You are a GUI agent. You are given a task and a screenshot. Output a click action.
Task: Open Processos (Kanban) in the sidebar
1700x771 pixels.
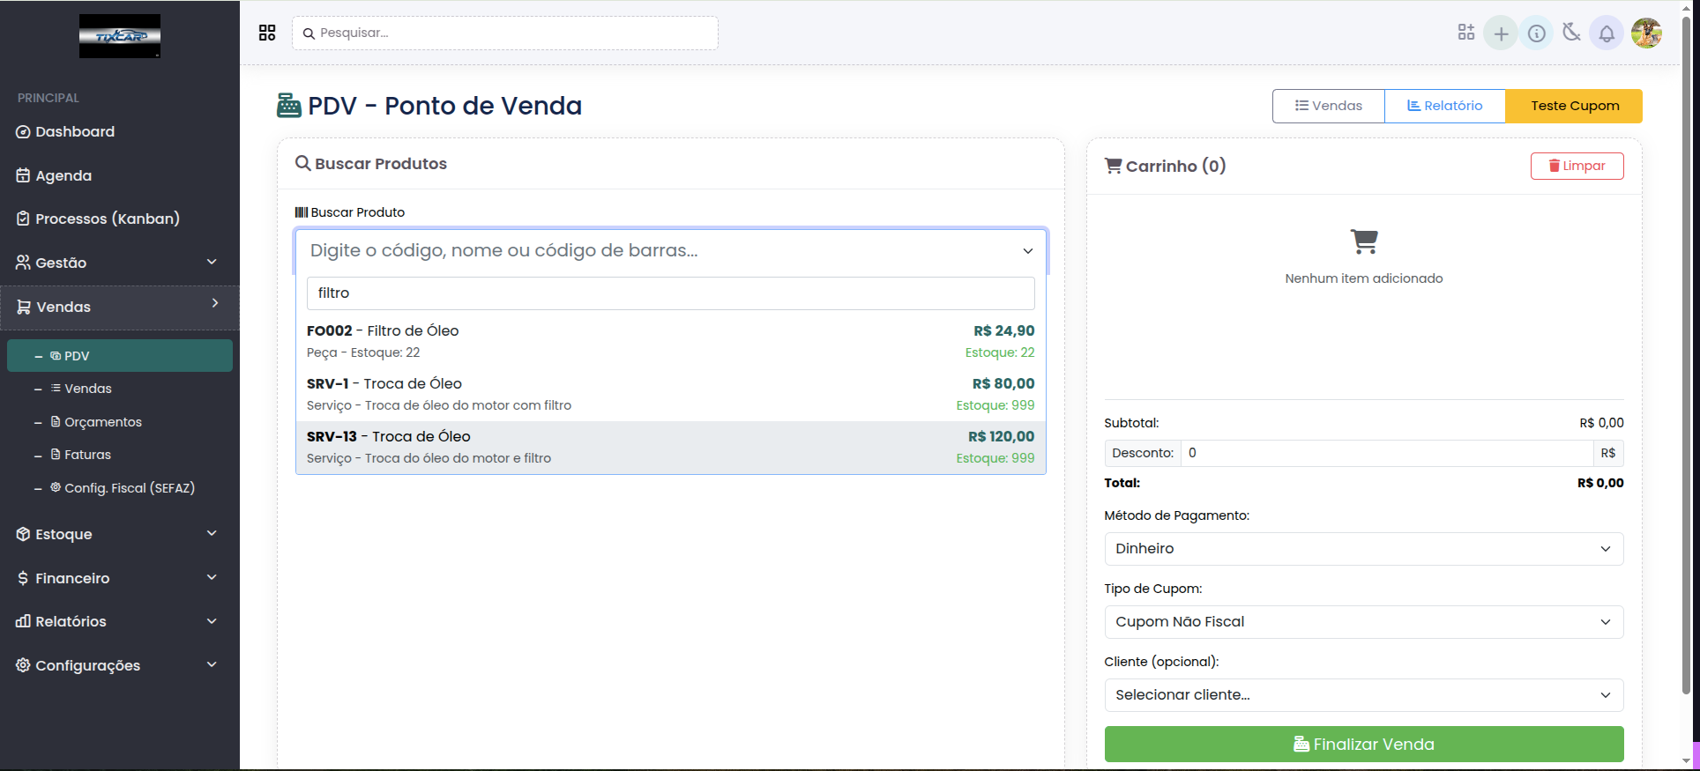pos(108,219)
